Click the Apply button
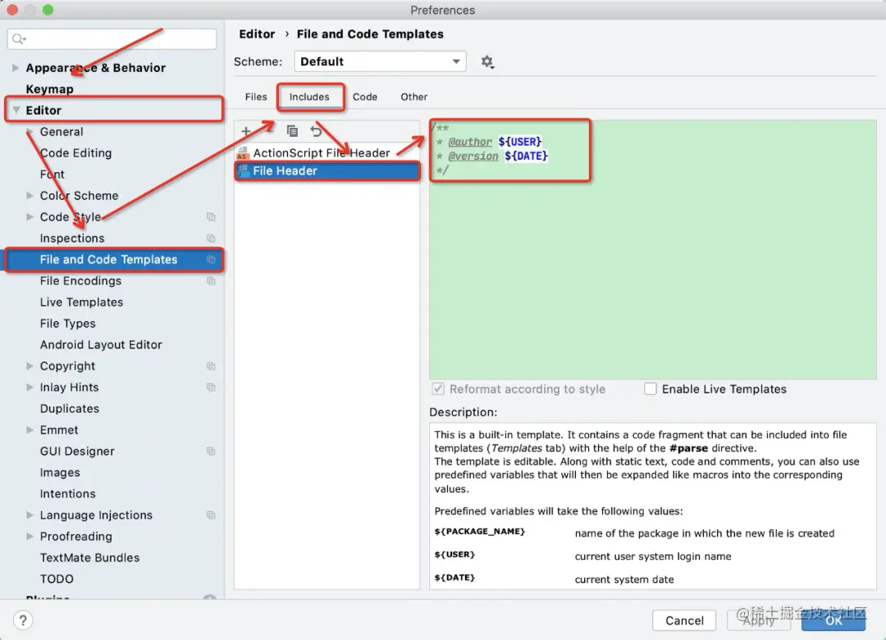886x640 pixels. click(x=758, y=621)
